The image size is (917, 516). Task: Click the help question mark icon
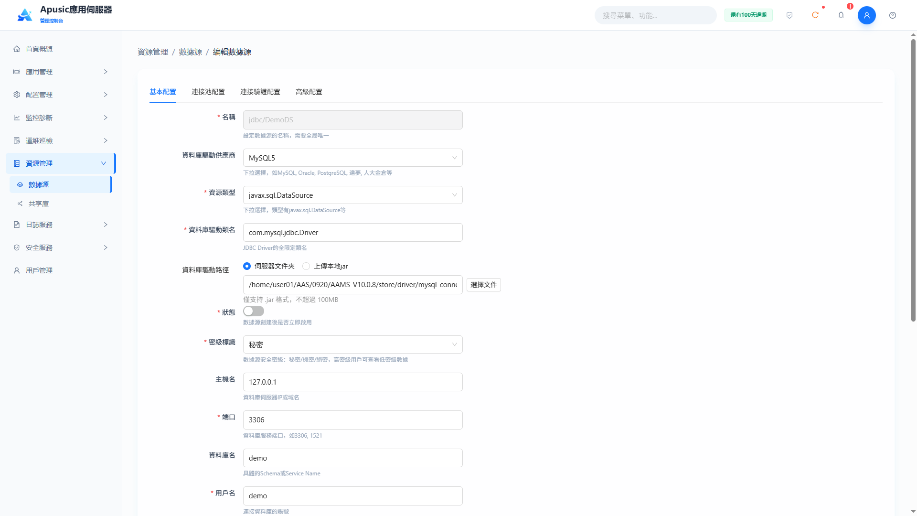(x=893, y=15)
